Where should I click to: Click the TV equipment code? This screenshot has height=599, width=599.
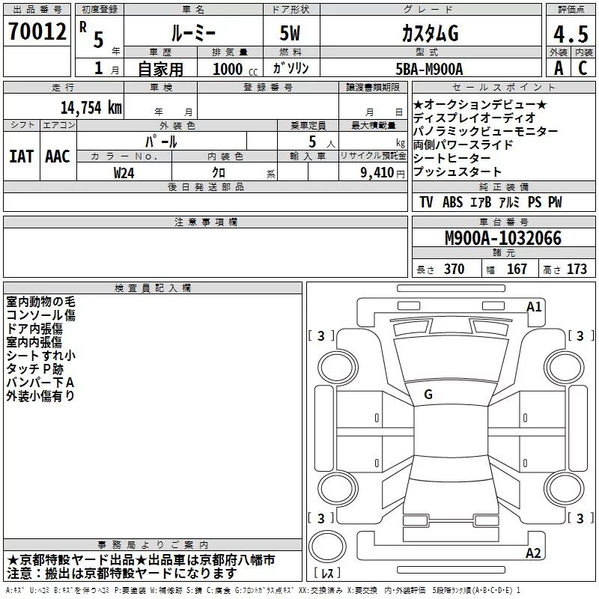pyautogui.click(x=426, y=202)
